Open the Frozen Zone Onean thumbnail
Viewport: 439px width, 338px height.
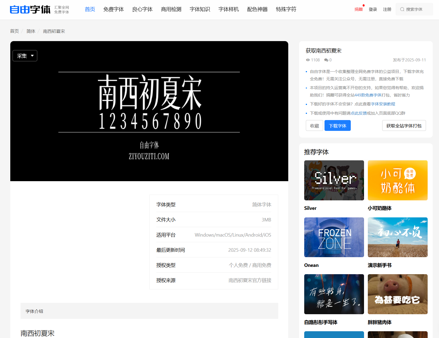tap(334, 237)
